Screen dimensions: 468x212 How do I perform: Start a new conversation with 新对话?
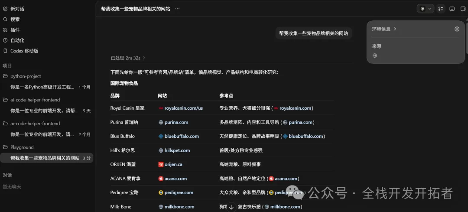[x=17, y=9]
